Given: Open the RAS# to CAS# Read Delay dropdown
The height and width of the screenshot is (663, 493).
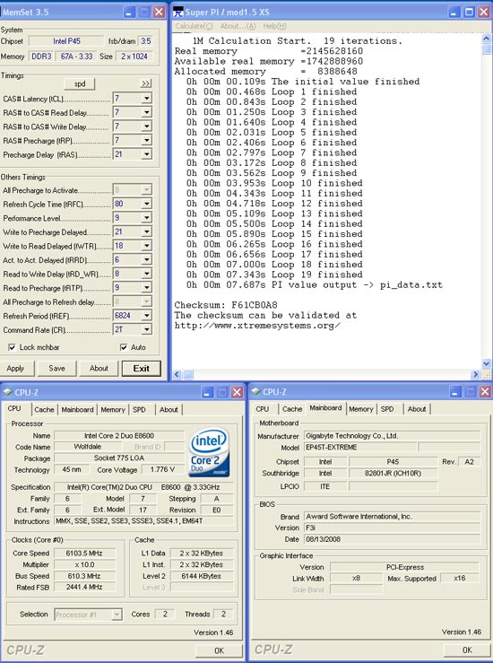Looking at the screenshot, I should coord(147,112).
